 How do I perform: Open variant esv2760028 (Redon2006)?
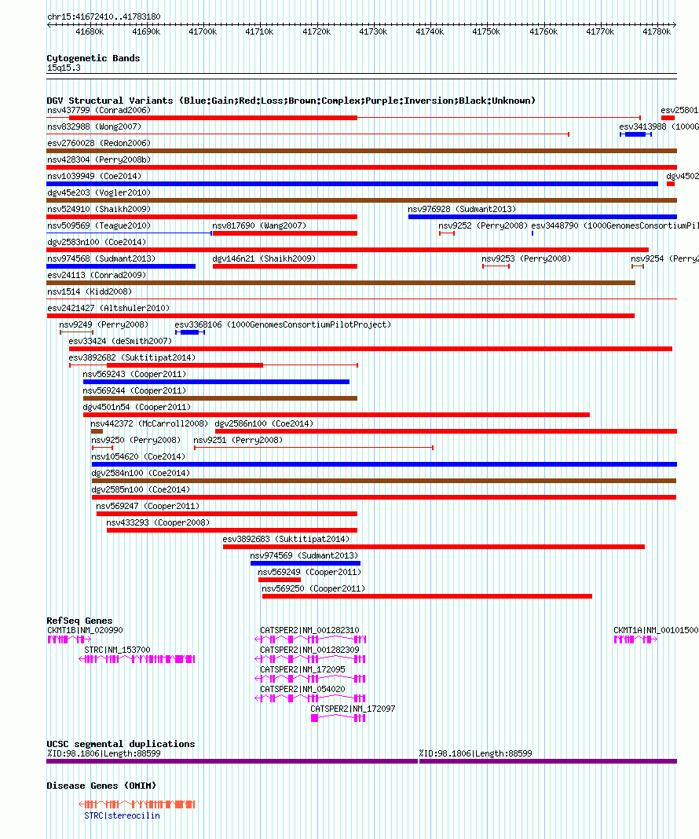click(99, 144)
